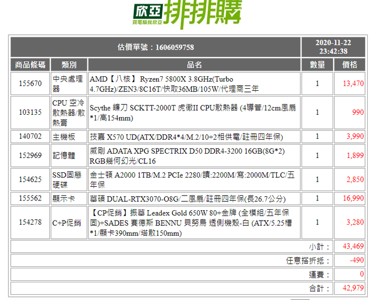Click quantity 1 in the Scythe 鐮刀 row
The height and width of the screenshot is (300, 373).
[317, 112]
